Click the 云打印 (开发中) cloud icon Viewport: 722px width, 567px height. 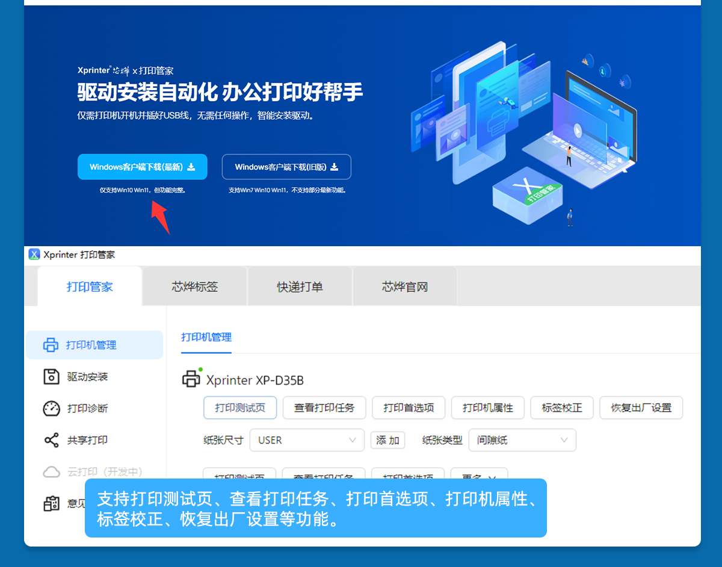tap(51, 472)
